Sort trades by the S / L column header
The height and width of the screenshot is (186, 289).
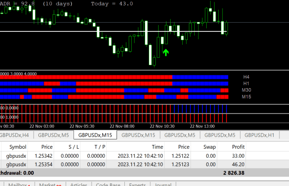pos(67,147)
